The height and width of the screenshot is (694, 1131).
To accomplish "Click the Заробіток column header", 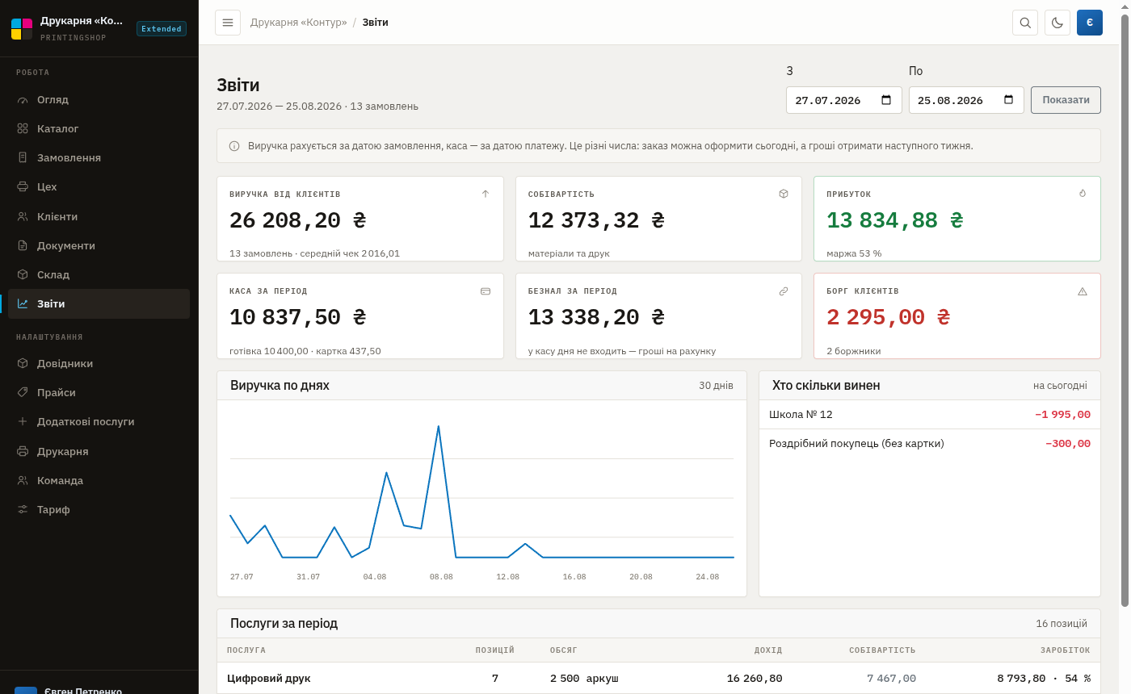I will click(1066, 650).
